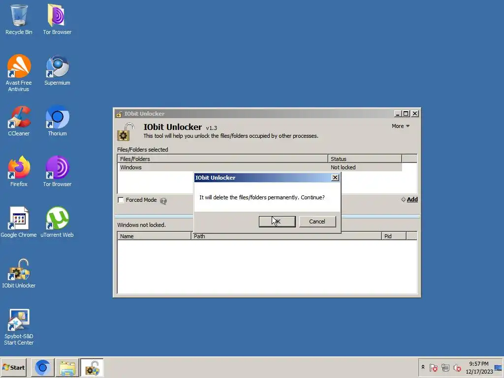
Task: Launch Avast Free Antivirus shortcut
Action: [19, 73]
